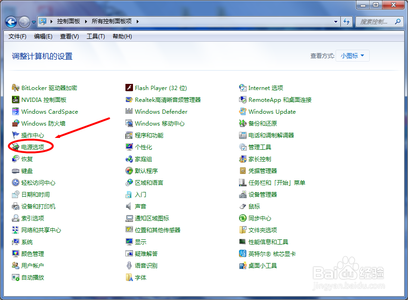Open the 键盘 icon
The image size is (408, 300).
point(16,171)
